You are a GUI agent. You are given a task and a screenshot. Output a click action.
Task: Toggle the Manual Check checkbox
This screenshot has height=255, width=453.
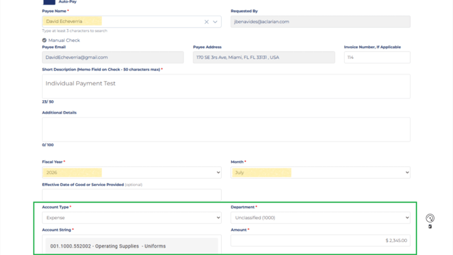coord(44,40)
